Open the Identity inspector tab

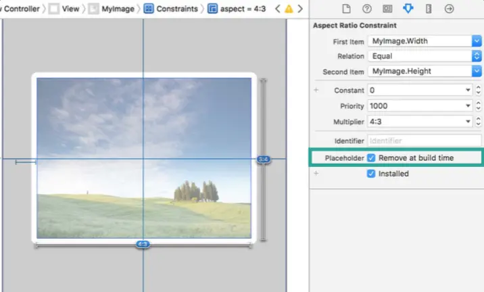click(x=387, y=9)
